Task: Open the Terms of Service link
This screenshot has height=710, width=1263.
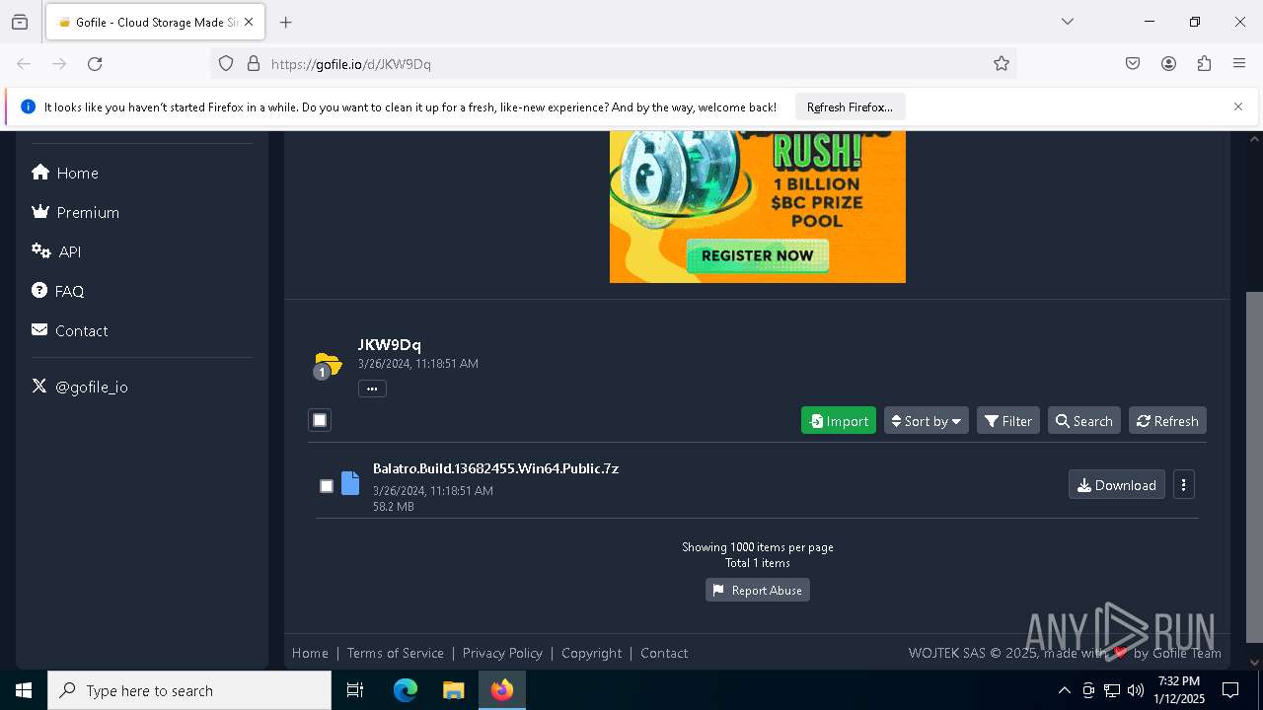Action: click(x=395, y=653)
